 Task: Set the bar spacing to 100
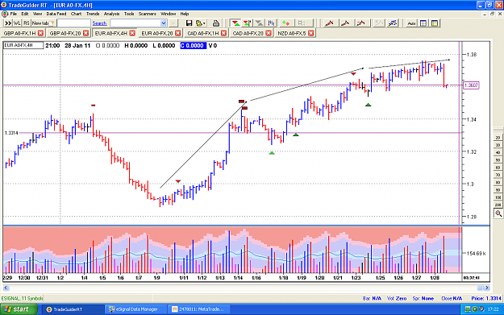[x=498, y=197]
